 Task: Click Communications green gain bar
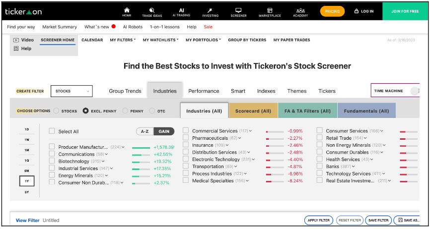(x=141, y=155)
